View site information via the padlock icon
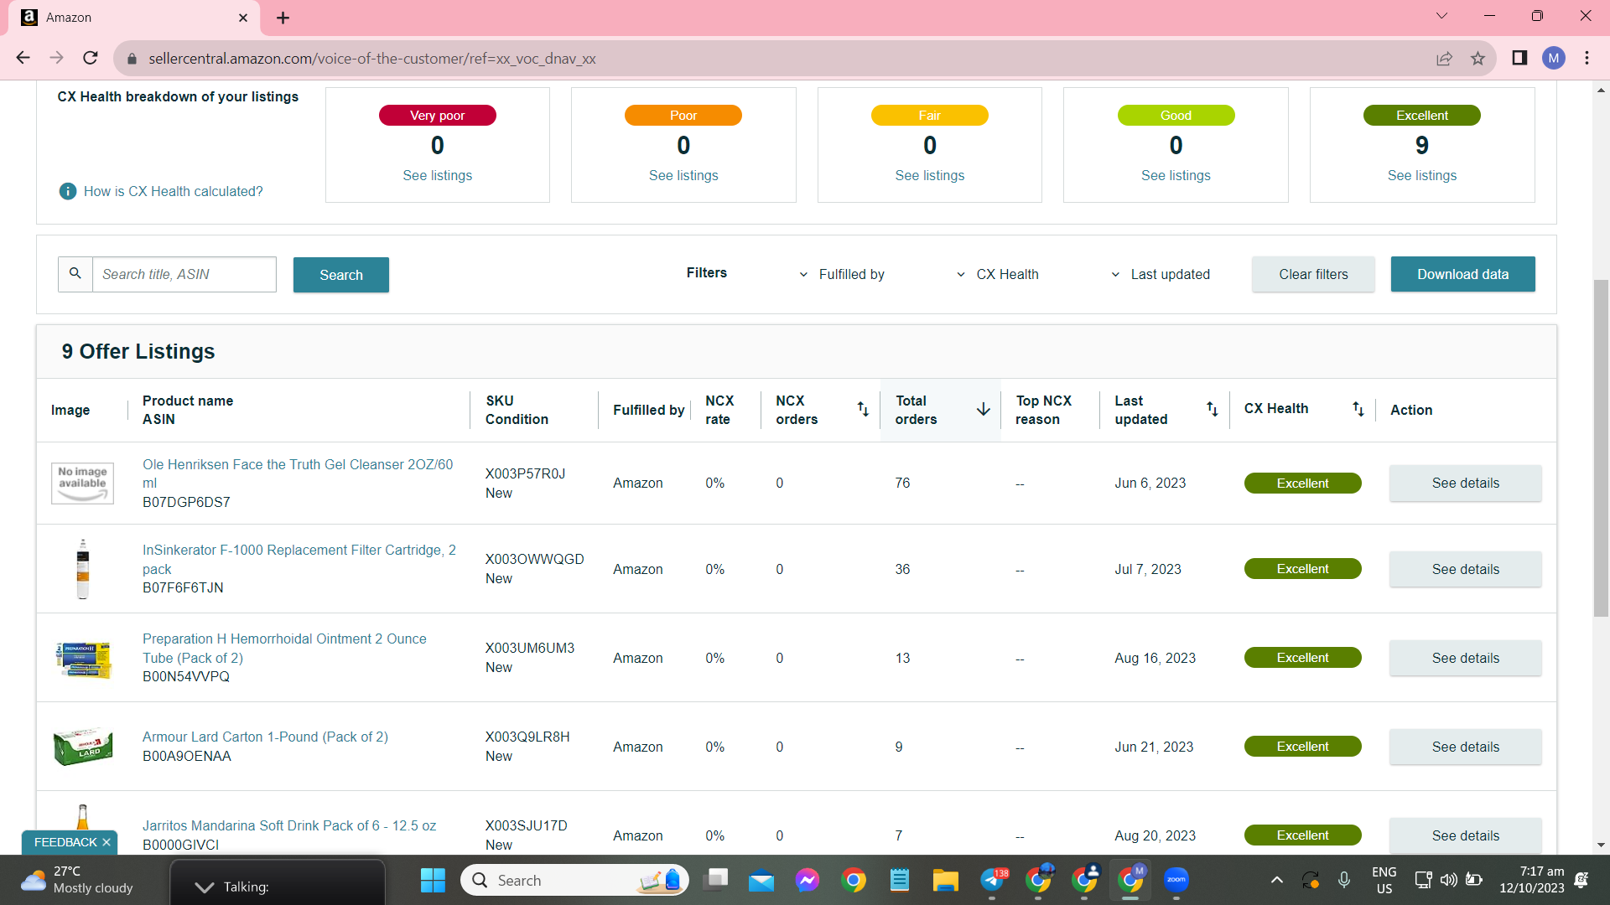This screenshot has height=905, width=1610. (x=131, y=59)
